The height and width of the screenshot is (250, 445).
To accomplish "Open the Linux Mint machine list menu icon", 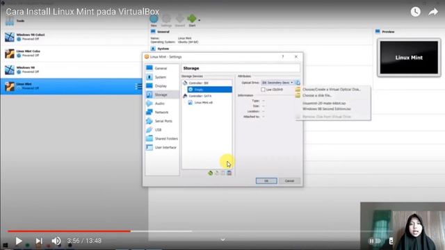I will [x=138, y=86].
